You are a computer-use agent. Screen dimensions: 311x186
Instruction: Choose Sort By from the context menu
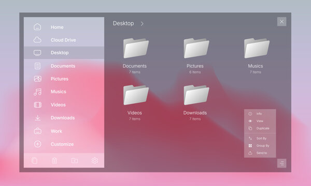click(x=260, y=138)
